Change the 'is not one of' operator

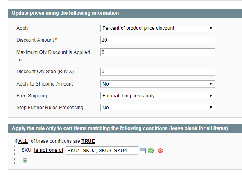point(49,150)
